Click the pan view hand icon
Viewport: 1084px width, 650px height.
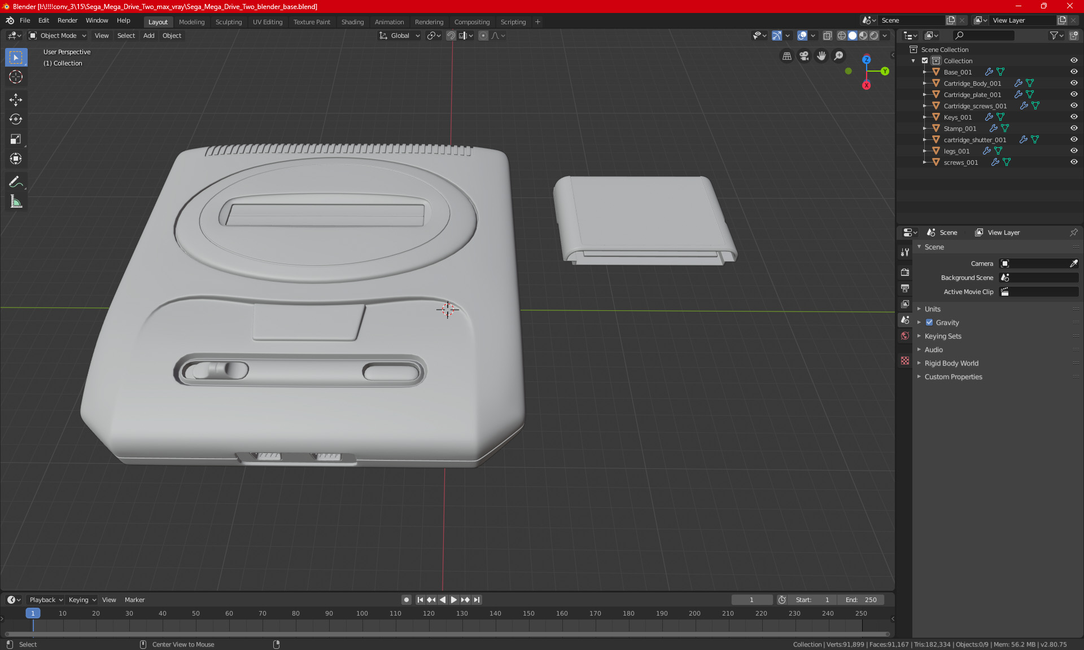click(x=821, y=56)
